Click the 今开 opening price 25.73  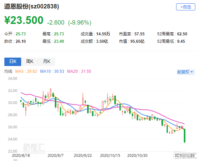click(21, 34)
